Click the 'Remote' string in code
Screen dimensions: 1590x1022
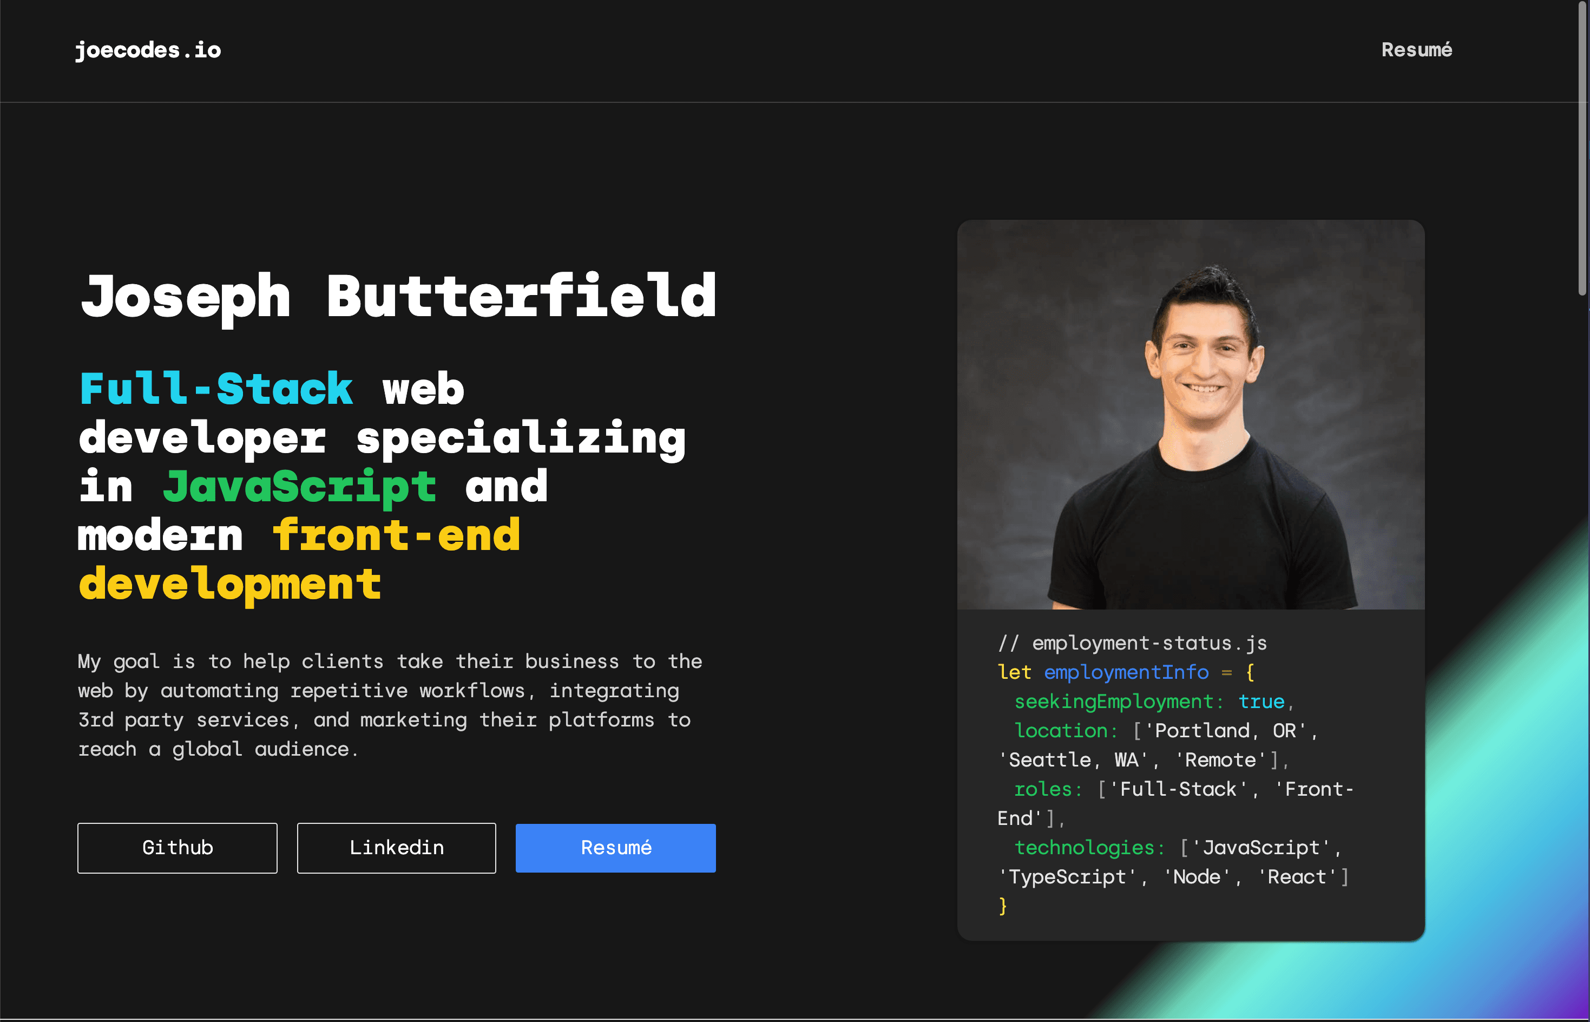pos(1220,759)
